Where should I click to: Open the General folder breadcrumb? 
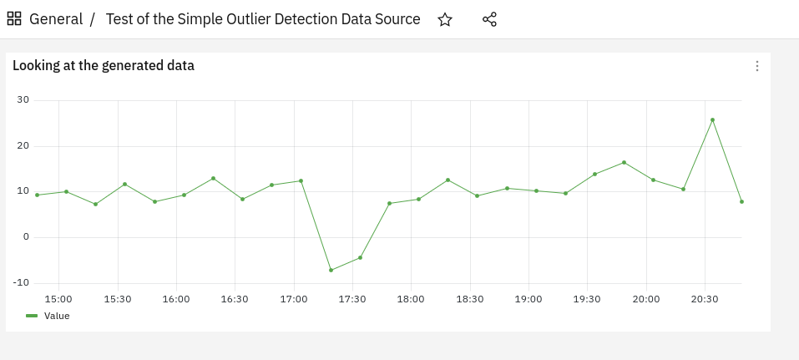[56, 19]
